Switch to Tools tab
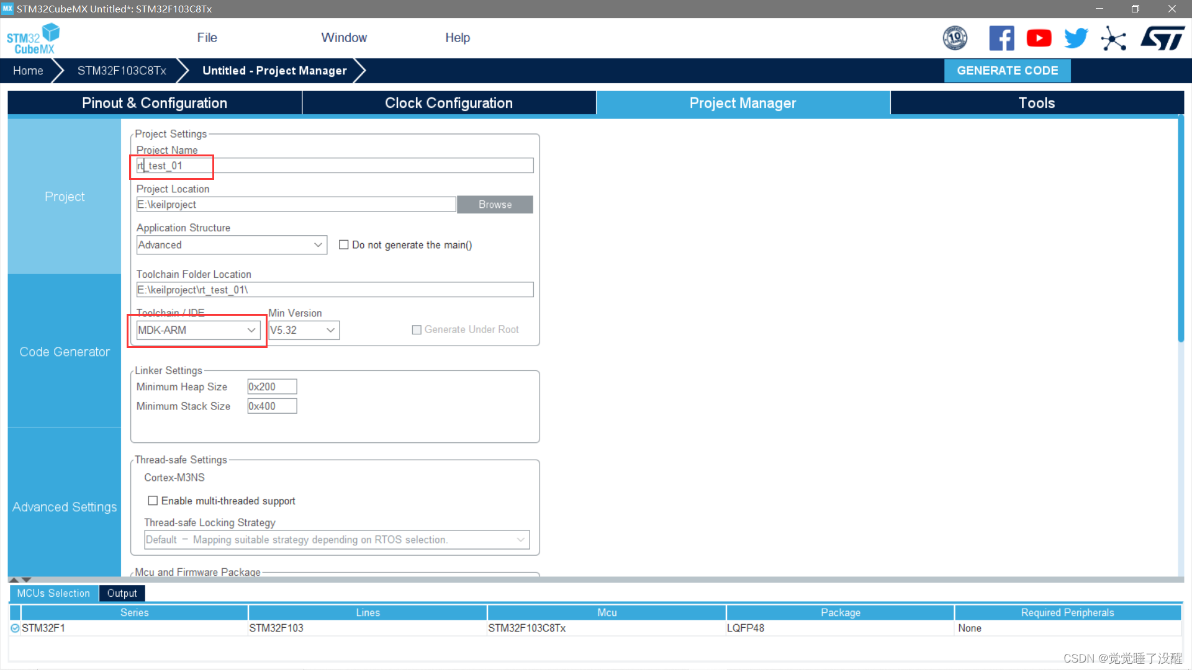Viewport: 1192px width, 670px height. pyautogui.click(x=1036, y=103)
